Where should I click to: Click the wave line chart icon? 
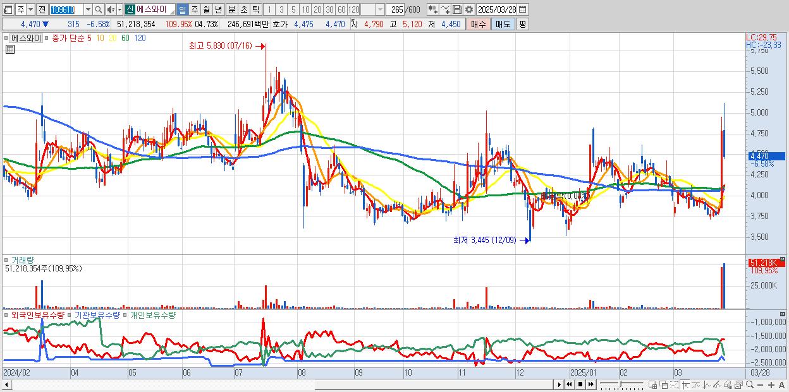[706, 384]
